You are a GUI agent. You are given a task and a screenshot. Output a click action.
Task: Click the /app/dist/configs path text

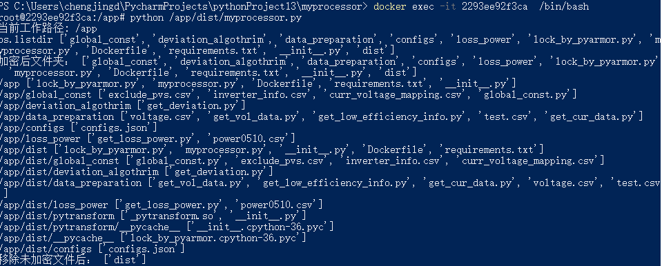pyautogui.click(x=48, y=248)
